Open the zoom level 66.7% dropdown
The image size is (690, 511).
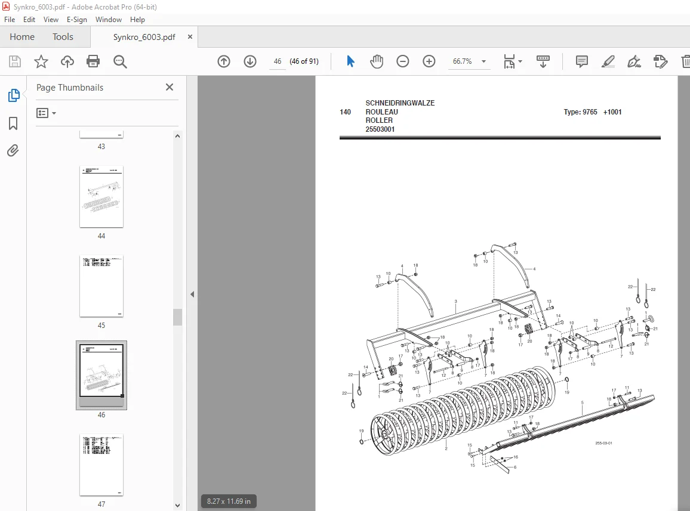(x=483, y=61)
